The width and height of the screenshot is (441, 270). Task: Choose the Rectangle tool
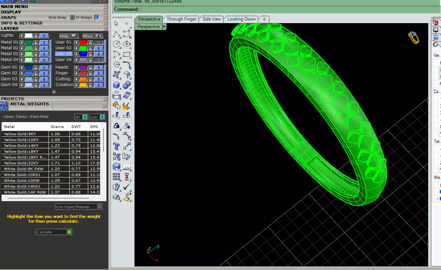point(127,54)
